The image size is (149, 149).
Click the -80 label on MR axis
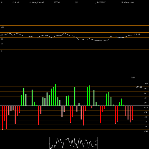click(x=145, y=127)
